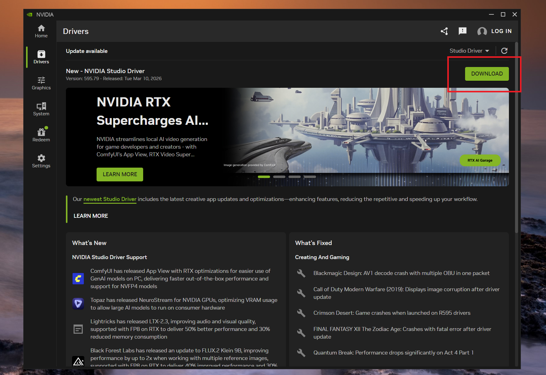Select the Drivers tab in sidebar
This screenshot has width=546, height=375.
coord(41,57)
